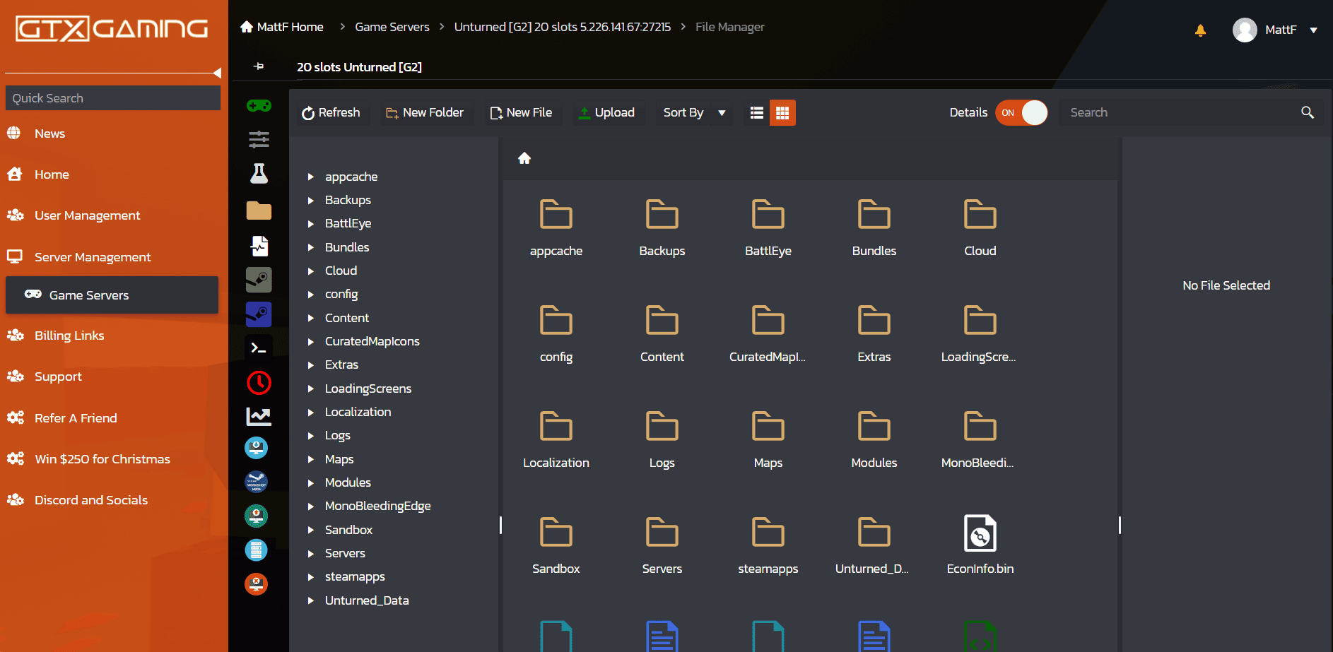Toggle the Details switch off
Screen dimensions: 1333x652
coord(1021,113)
